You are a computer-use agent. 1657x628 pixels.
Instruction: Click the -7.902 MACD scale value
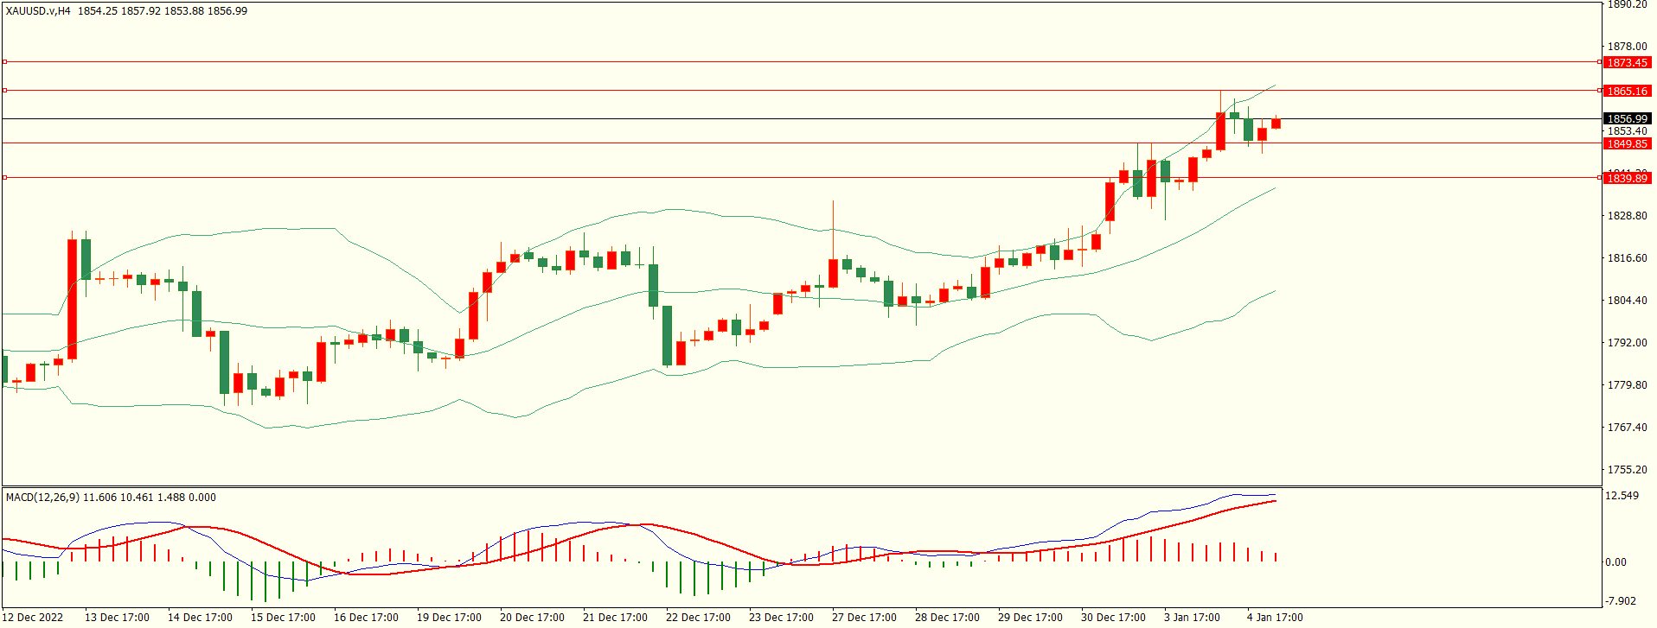pyautogui.click(x=1621, y=601)
